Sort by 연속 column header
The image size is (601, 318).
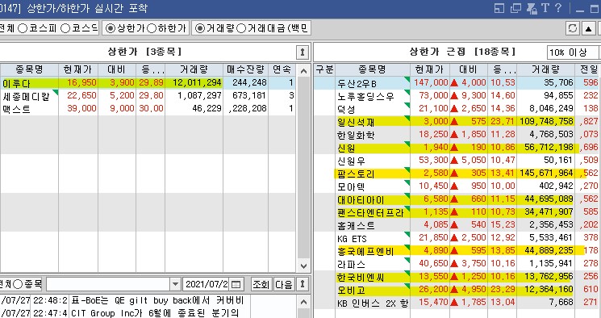coord(282,69)
